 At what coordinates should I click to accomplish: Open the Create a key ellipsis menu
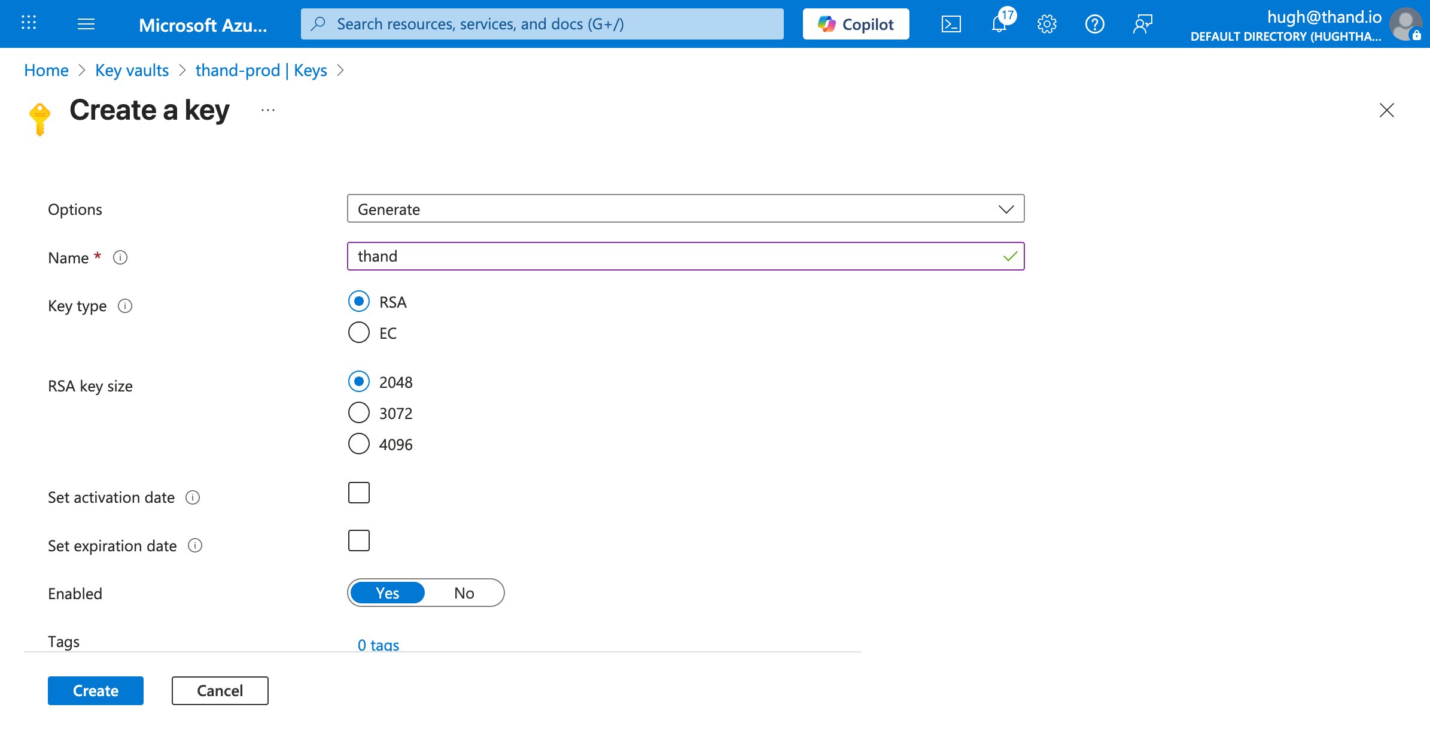click(x=267, y=110)
